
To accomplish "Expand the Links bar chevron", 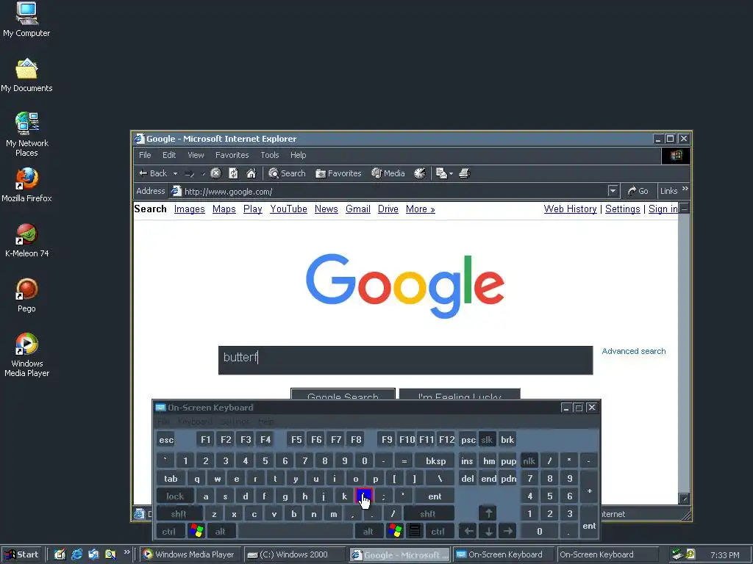I will 685,189.
